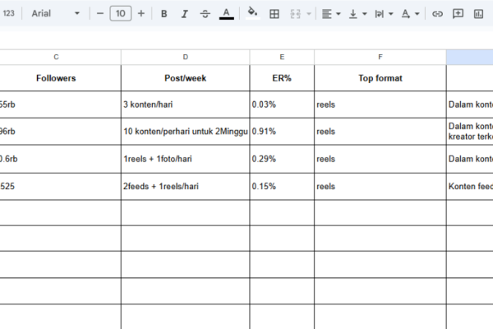Click the font size input field
The height and width of the screenshot is (329, 493).
(x=121, y=14)
